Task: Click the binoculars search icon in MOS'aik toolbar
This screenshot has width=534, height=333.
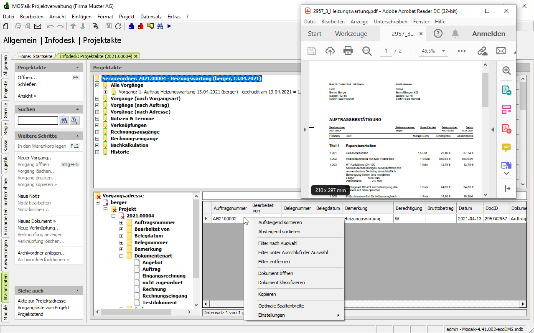Action: (160, 26)
